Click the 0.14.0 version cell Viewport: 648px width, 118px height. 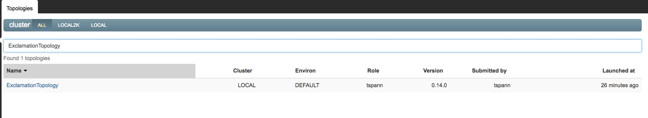click(x=439, y=85)
